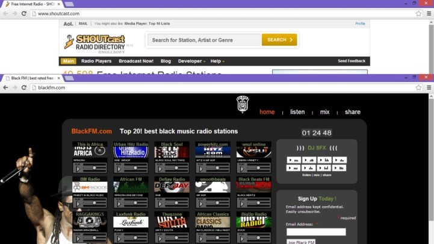Open the Top 10 Lists link

(x=159, y=23)
